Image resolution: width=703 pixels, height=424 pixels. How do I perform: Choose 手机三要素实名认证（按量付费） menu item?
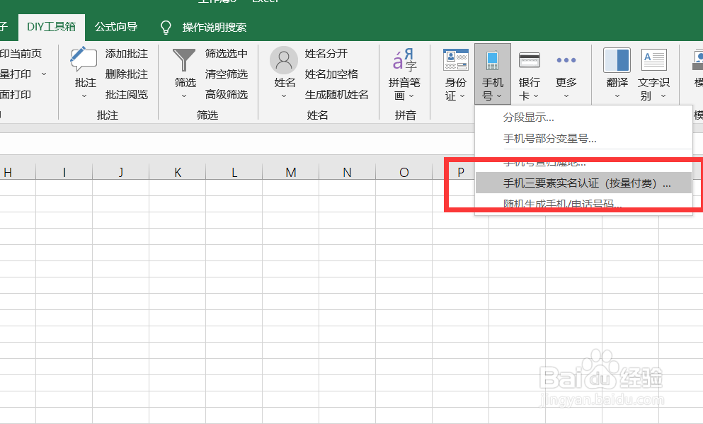(584, 183)
